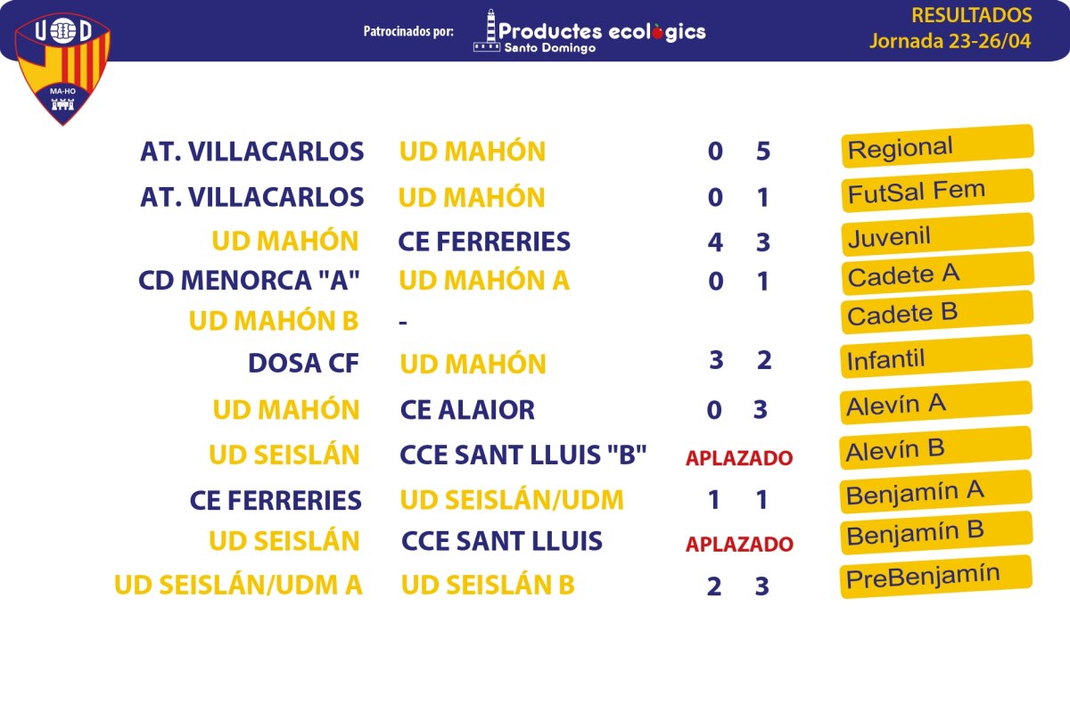
Task: Click the RESULTADOS heading text
Action: tap(972, 15)
